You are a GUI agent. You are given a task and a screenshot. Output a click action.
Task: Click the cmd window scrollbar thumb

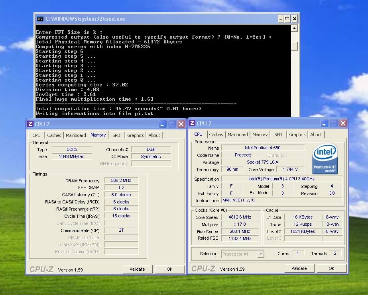(x=294, y=46)
